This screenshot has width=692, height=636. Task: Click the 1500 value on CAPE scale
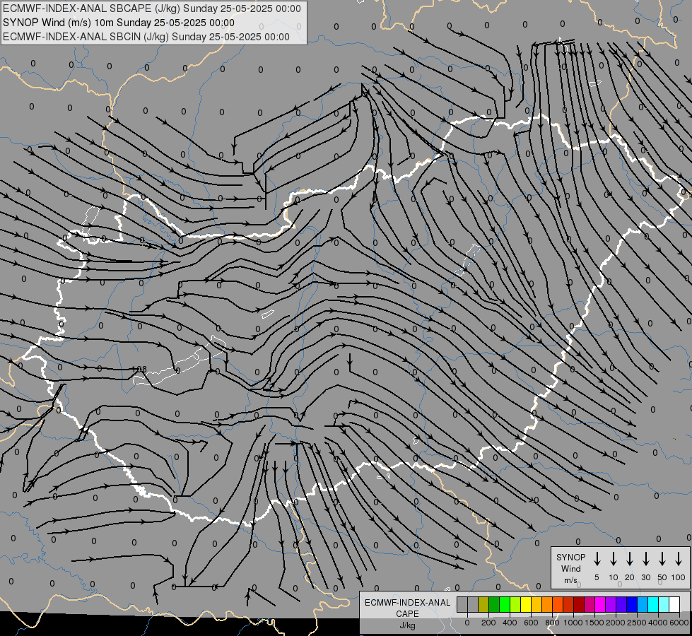point(594,623)
